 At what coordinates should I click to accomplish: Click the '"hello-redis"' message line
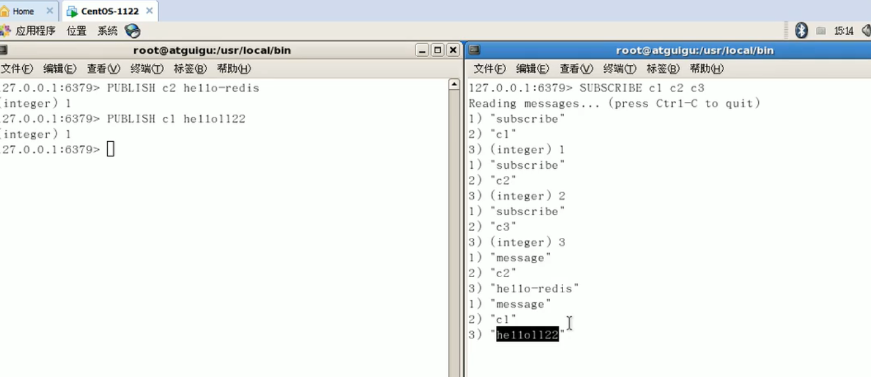(524, 288)
